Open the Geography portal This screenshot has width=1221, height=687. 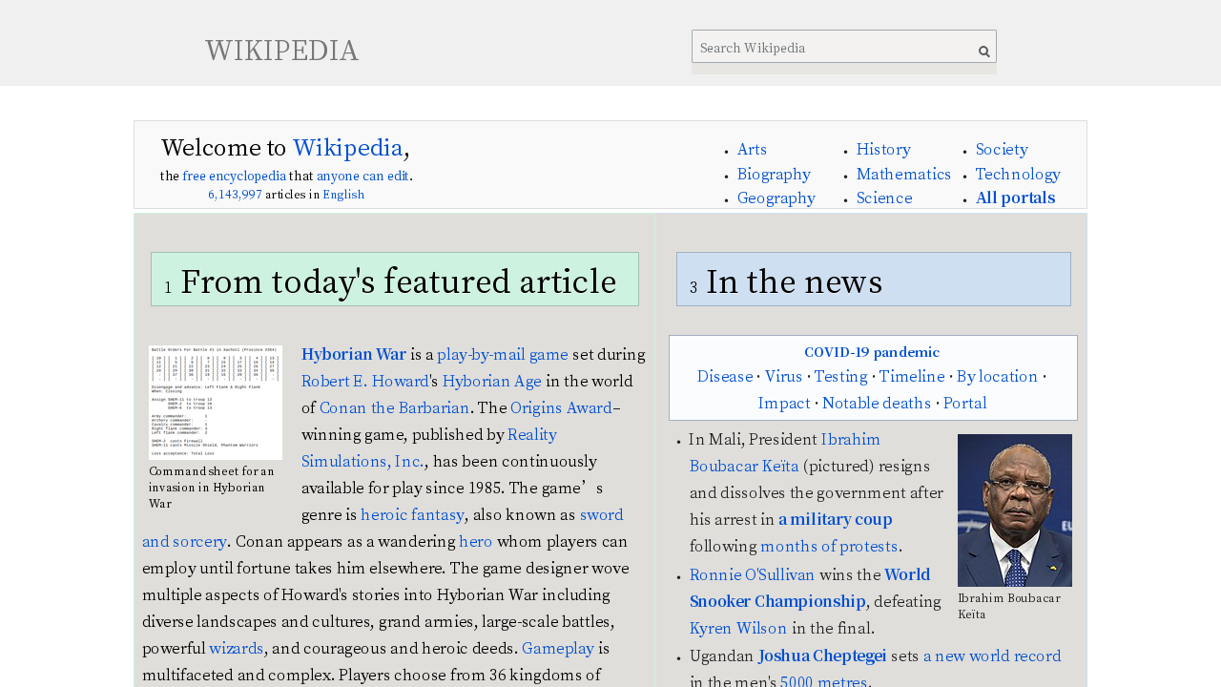click(776, 198)
